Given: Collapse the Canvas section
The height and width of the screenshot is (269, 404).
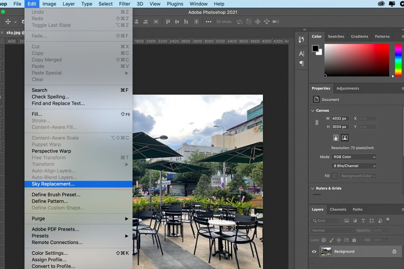Looking at the screenshot, I should point(312,110).
